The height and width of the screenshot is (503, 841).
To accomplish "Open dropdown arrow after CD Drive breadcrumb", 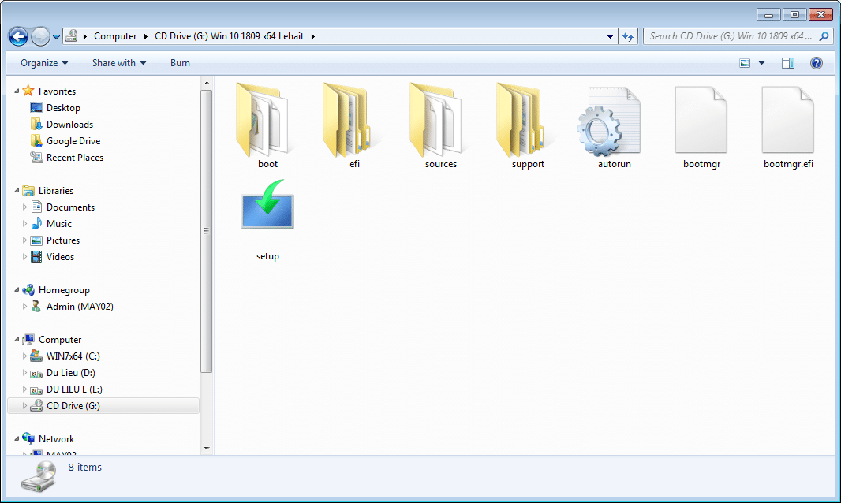I will coord(312,36).
